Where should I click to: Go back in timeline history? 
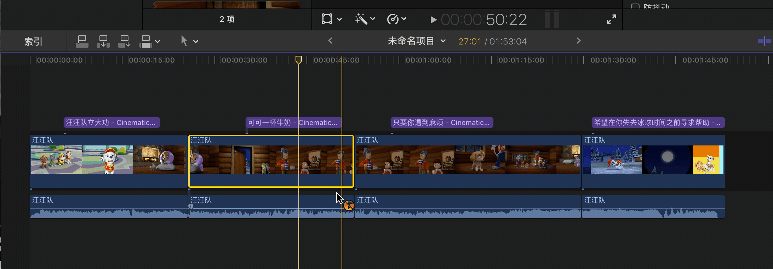(330, 41)
